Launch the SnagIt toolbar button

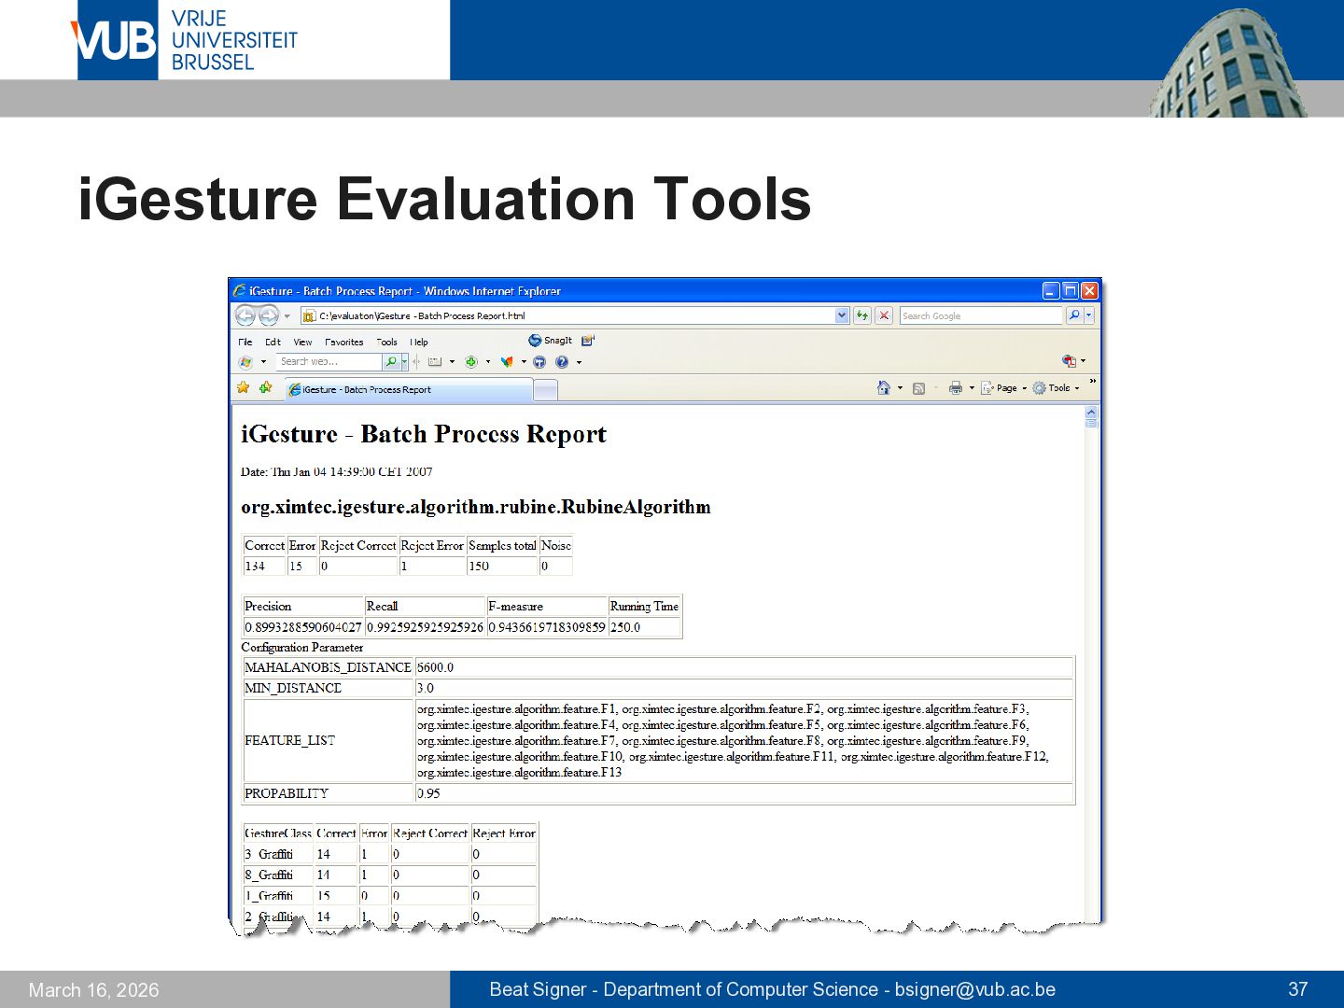(x=551, y=341)
